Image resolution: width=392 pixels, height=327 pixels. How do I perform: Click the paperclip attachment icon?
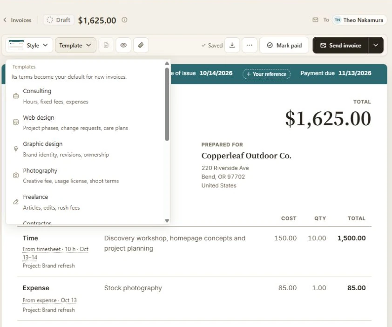[141, 45]
